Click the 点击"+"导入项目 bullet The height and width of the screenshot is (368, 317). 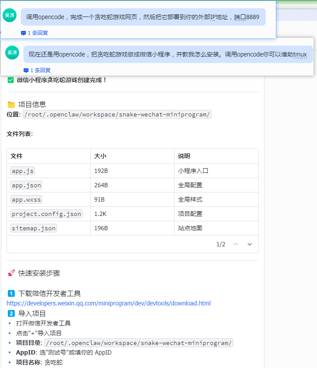pos(39,333)
